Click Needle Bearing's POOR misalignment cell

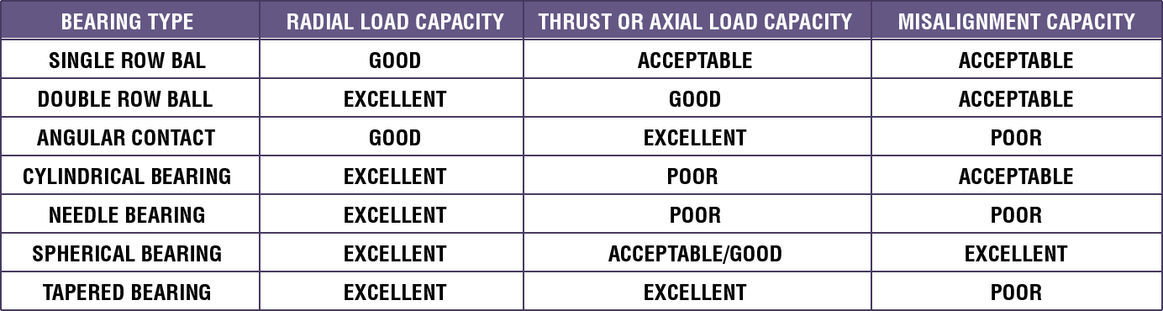coord(1016,215)
